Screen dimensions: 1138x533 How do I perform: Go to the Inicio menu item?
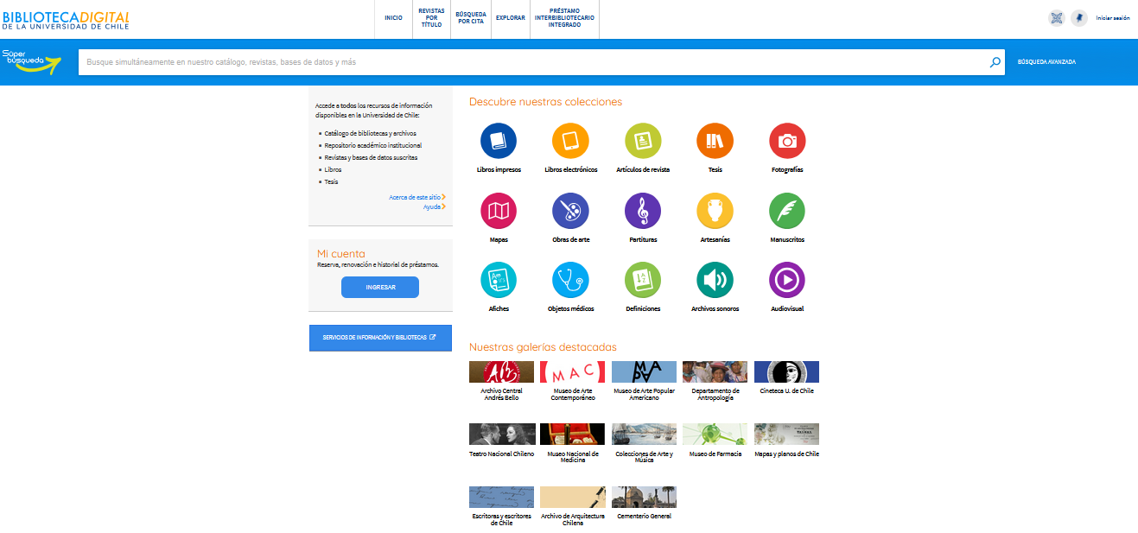pos(393,18)
